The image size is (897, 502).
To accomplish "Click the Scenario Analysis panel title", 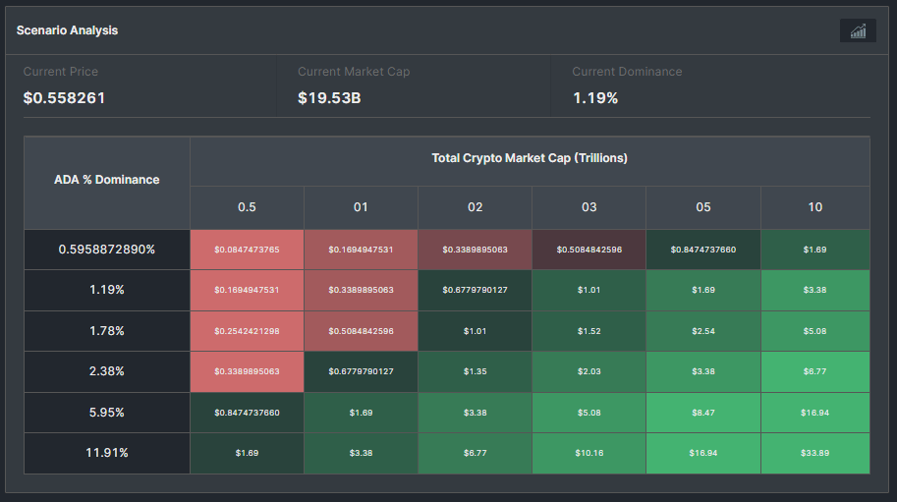I will 67,30.
